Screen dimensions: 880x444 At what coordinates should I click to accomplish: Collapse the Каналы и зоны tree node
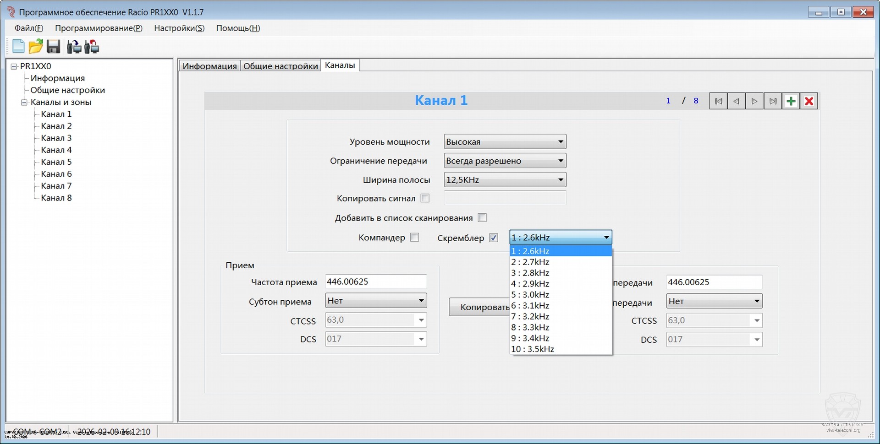coord(24,103)
